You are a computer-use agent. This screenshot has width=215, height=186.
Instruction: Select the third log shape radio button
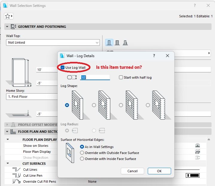pyautogui.click(x=121, y=105)
